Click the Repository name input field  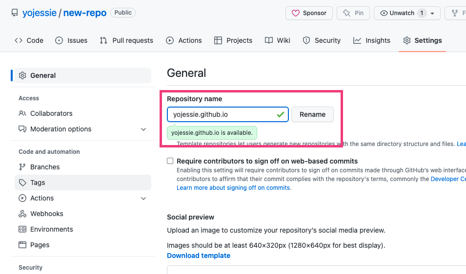click(x=228, y=114)
